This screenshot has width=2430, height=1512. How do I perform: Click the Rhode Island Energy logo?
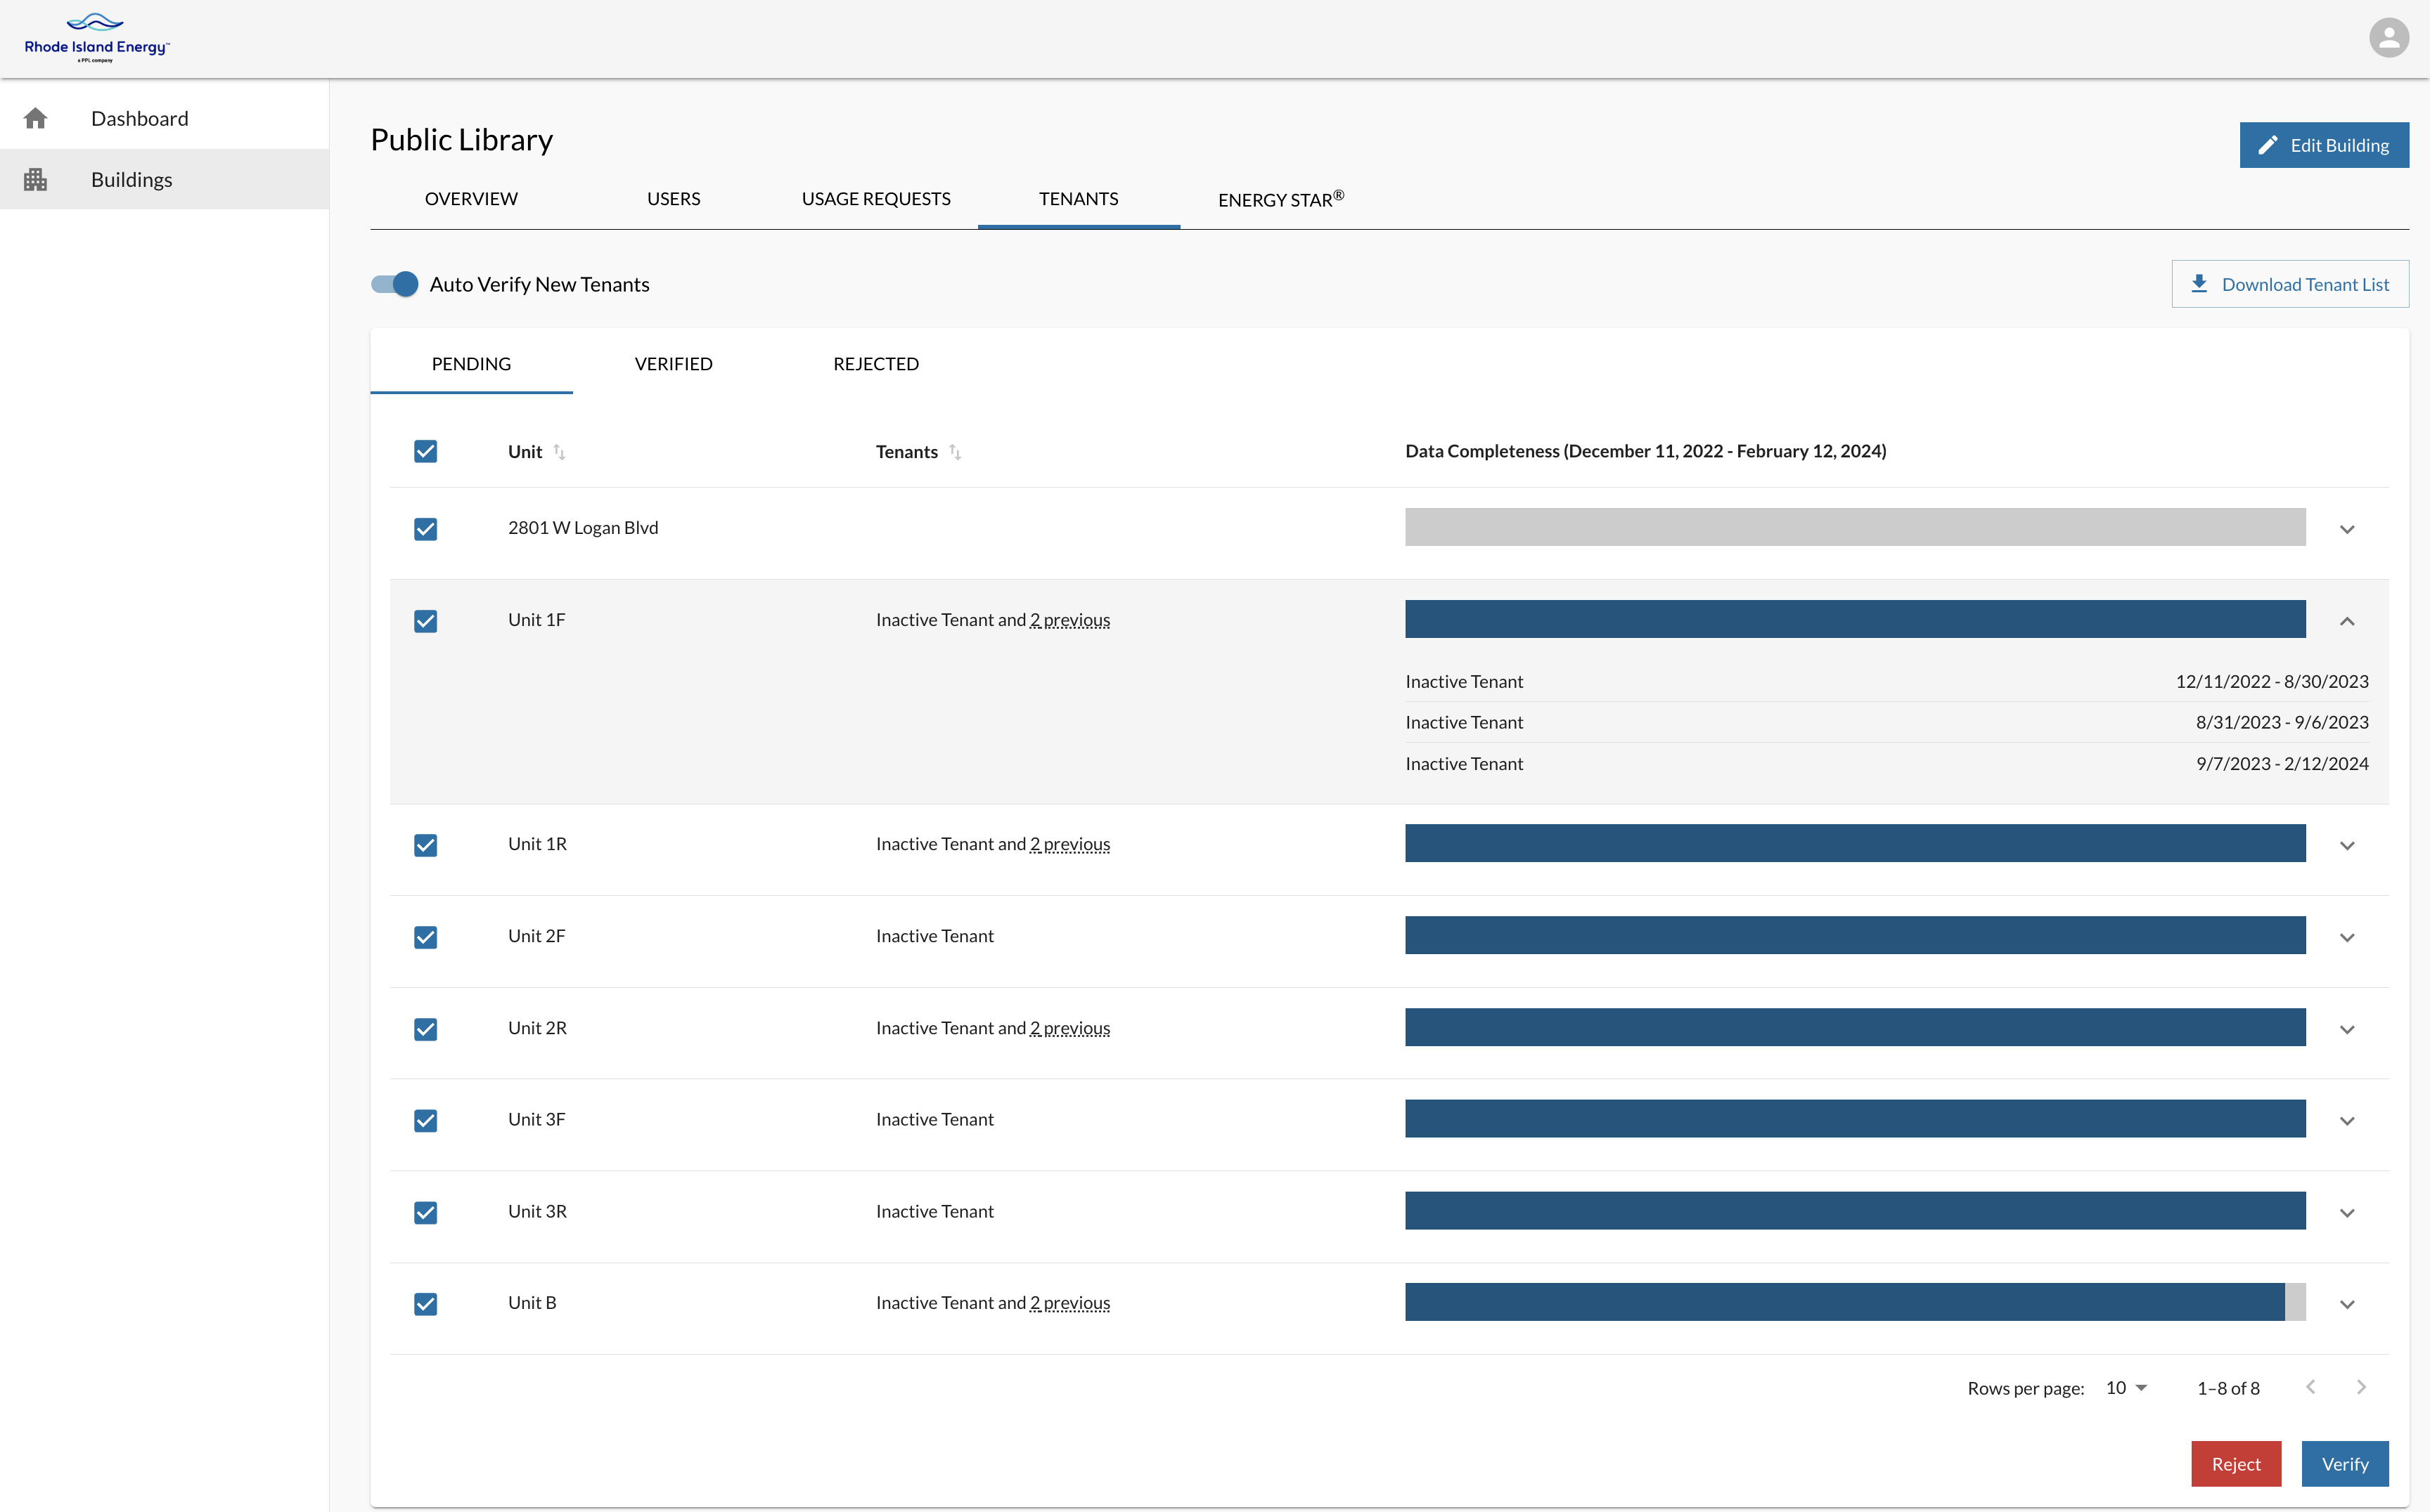pyautogui.click(x=97, y=38)
